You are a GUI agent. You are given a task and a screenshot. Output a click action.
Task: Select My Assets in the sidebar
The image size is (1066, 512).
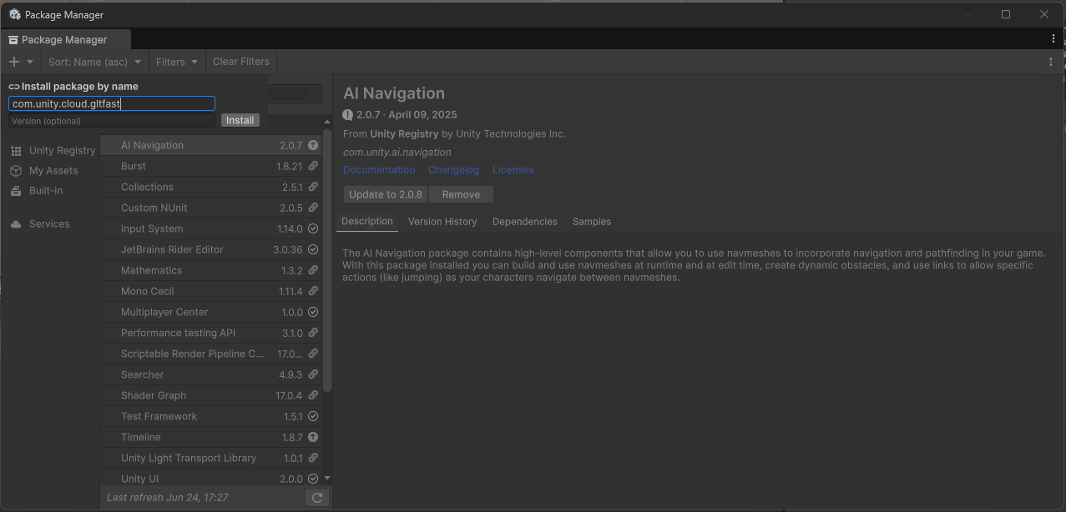pos(53,171)
